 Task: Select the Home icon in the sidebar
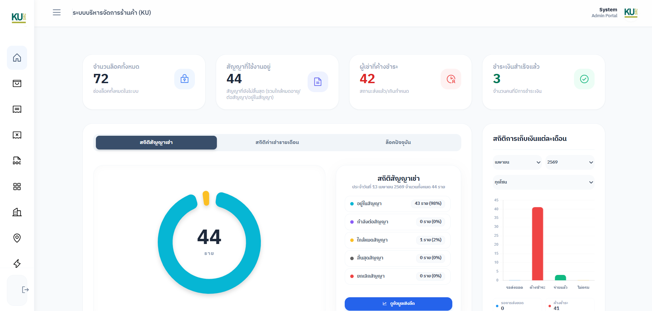(x=17, y=58)
